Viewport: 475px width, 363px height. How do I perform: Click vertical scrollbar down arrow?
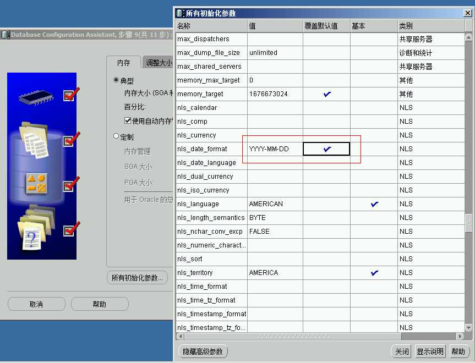click(468, 328)
